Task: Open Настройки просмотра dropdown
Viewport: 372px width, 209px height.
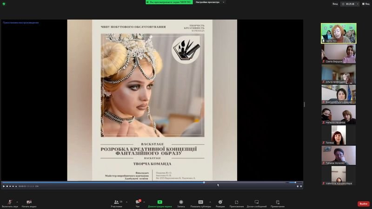Action: [x=209, y=2]
